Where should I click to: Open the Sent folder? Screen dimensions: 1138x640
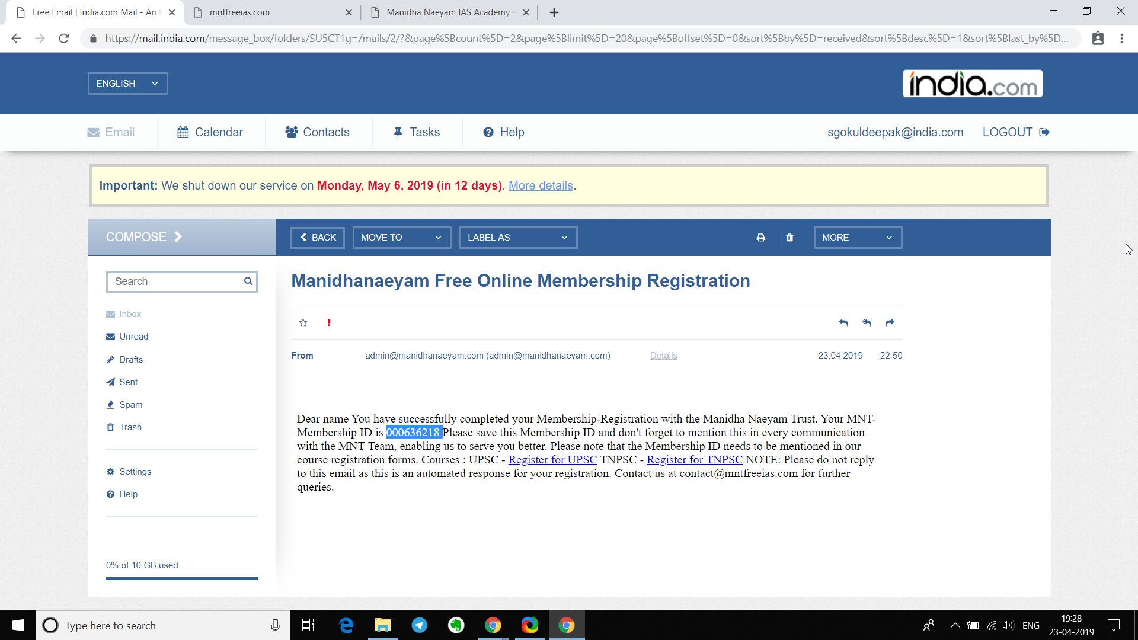coord(122,382)
